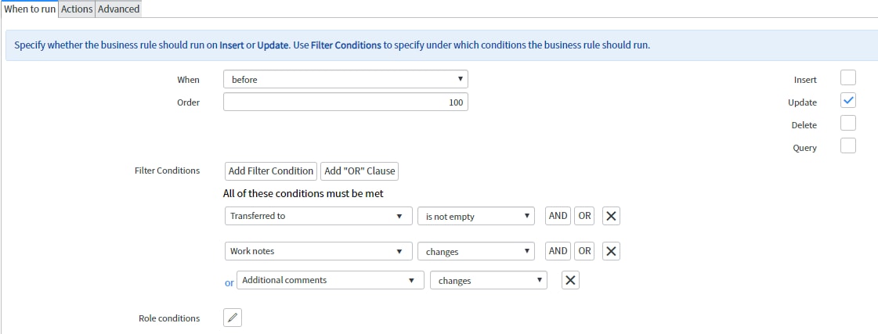Open the Additional comments field dropdown
This screenshot has height=334, width=878.
pyautogui.click(x=331, y=280)
